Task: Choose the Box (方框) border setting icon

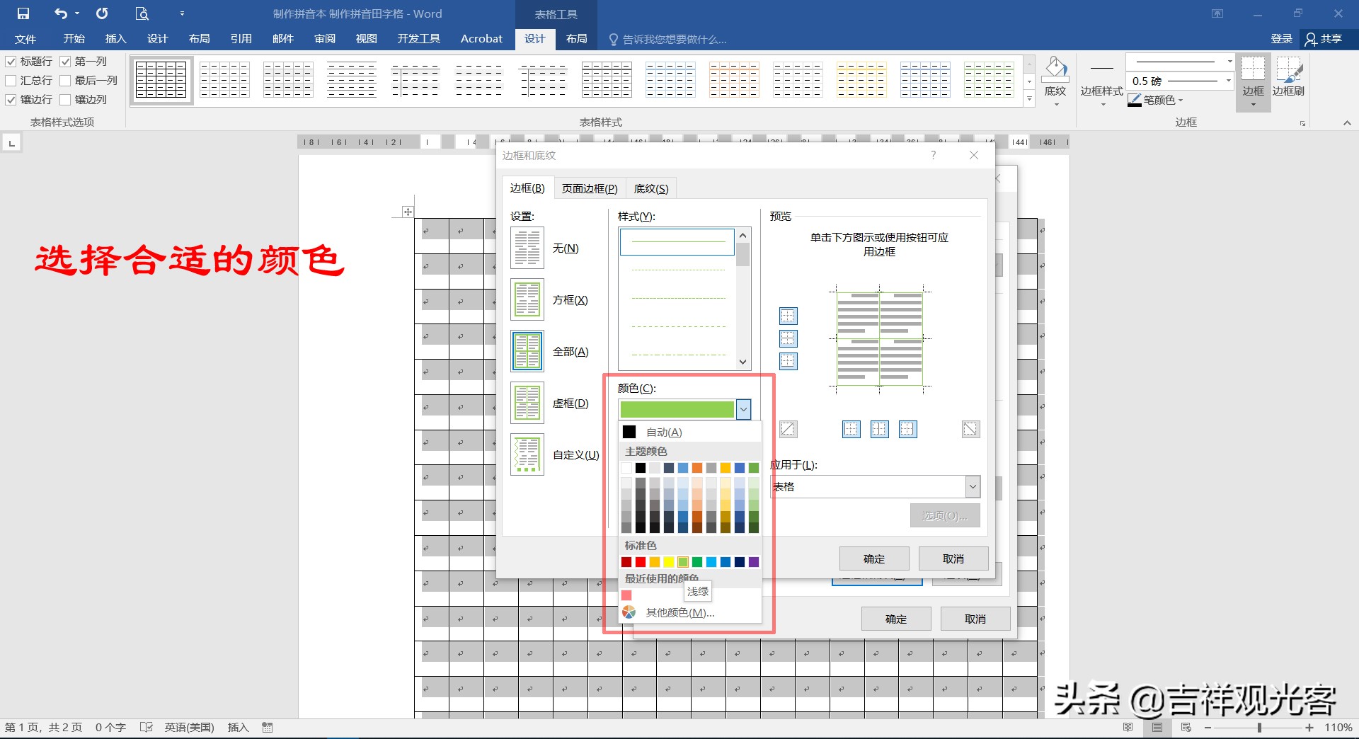Action: pos(527,299)
